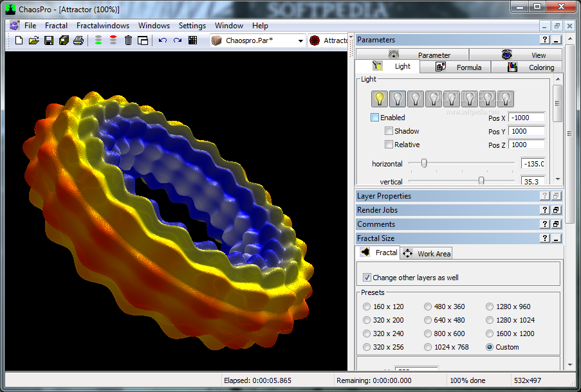This screenshot has height=392, width=581.
Task: Select the fourth light bulb
Action: 434,99
